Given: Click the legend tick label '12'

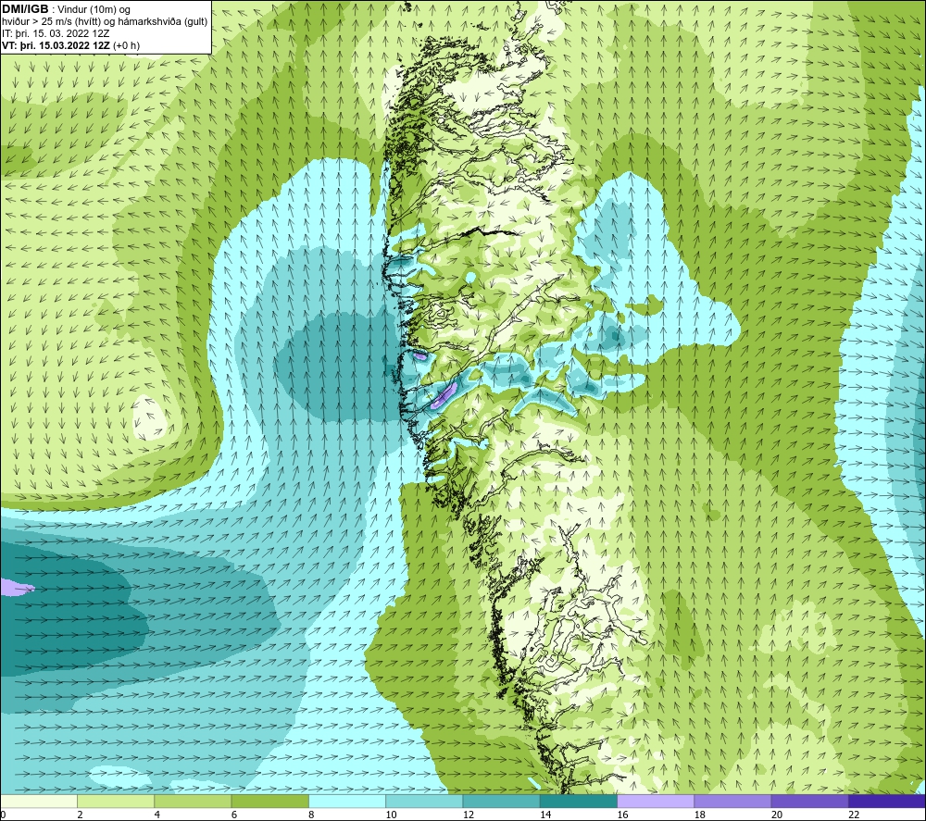Looking at the screenshot, I should (x=469, y=815).
